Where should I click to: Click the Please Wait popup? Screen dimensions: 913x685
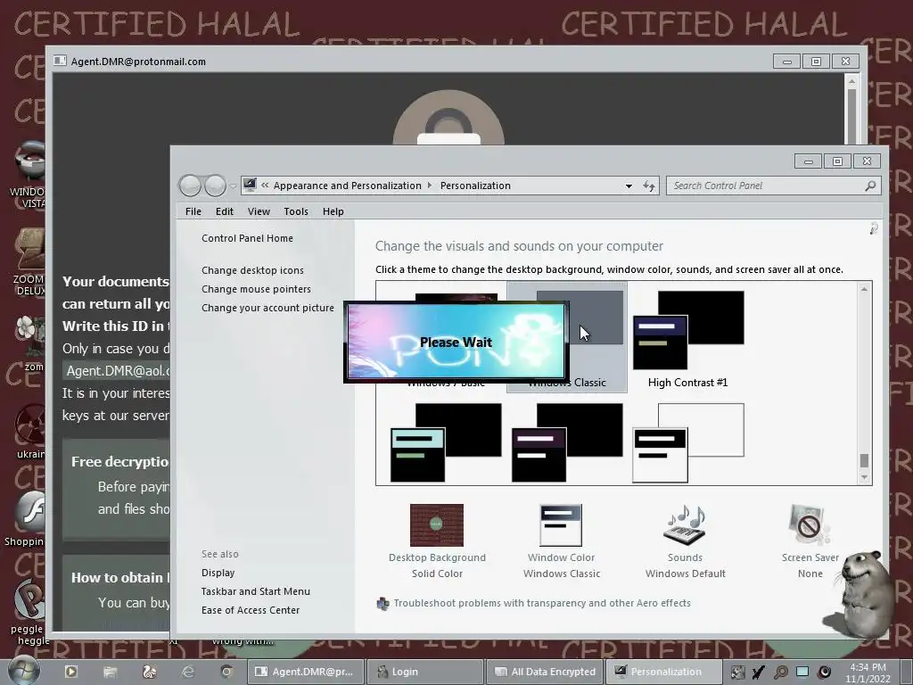coord(456,342)
